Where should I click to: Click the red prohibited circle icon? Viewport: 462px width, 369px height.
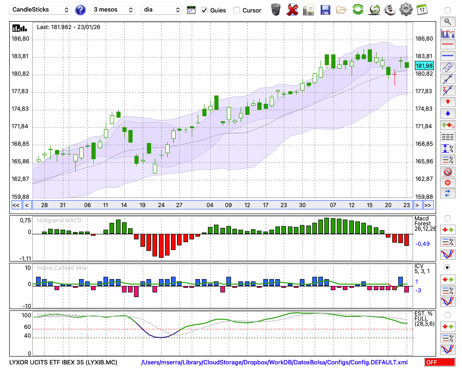pyautogui.click(x=448, y=171)
